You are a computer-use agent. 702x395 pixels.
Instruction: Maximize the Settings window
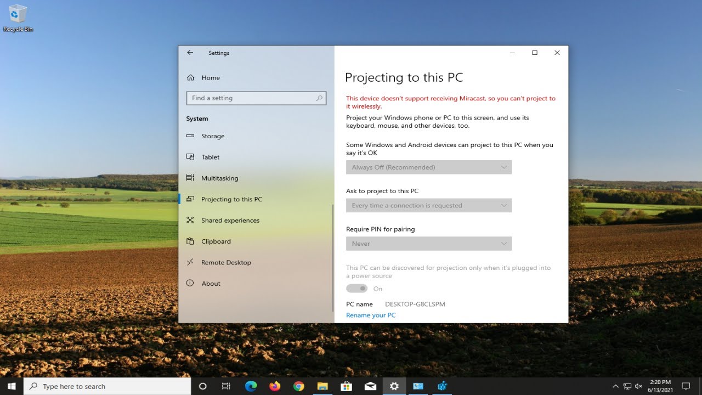[535, 53]
